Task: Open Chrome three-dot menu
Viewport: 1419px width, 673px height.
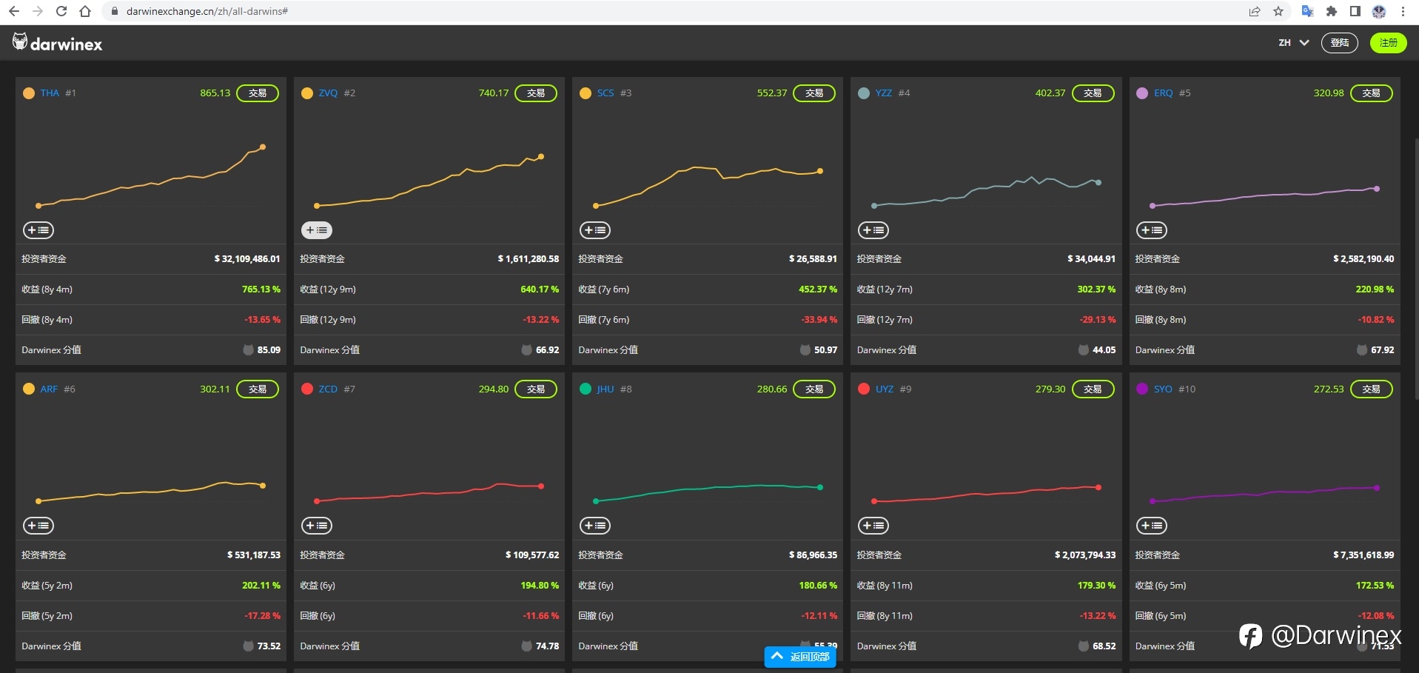Action: 1403,11
